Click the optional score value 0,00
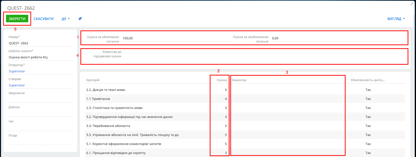Viewport: 416px width, 157px height. click(275, 38)
